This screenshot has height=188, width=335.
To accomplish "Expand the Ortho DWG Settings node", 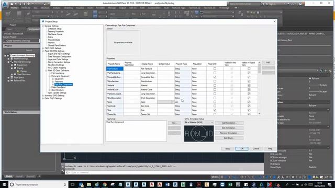I will tap(43, 99).
